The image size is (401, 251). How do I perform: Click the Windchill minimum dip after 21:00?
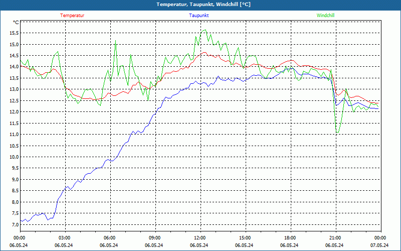pyautogui.click(x=337, y=132)
